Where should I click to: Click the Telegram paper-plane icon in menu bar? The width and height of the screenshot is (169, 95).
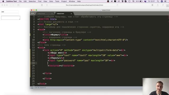point(111,1)
